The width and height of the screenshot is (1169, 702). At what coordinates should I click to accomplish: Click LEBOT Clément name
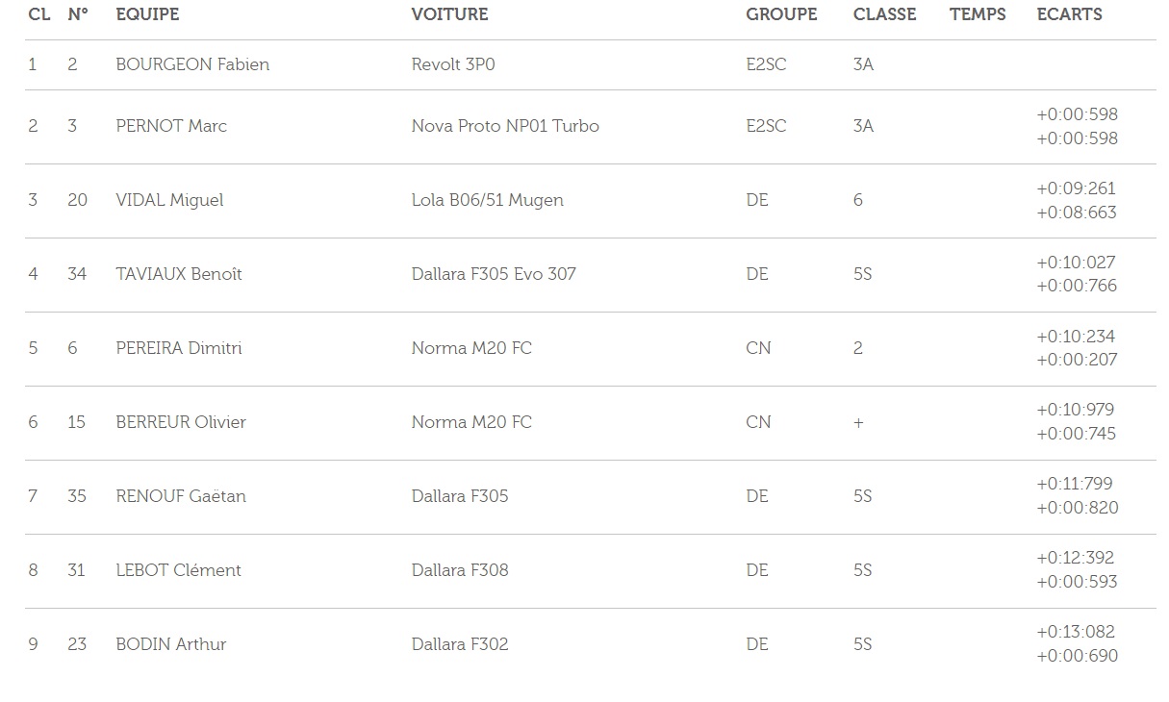(178, 570)
